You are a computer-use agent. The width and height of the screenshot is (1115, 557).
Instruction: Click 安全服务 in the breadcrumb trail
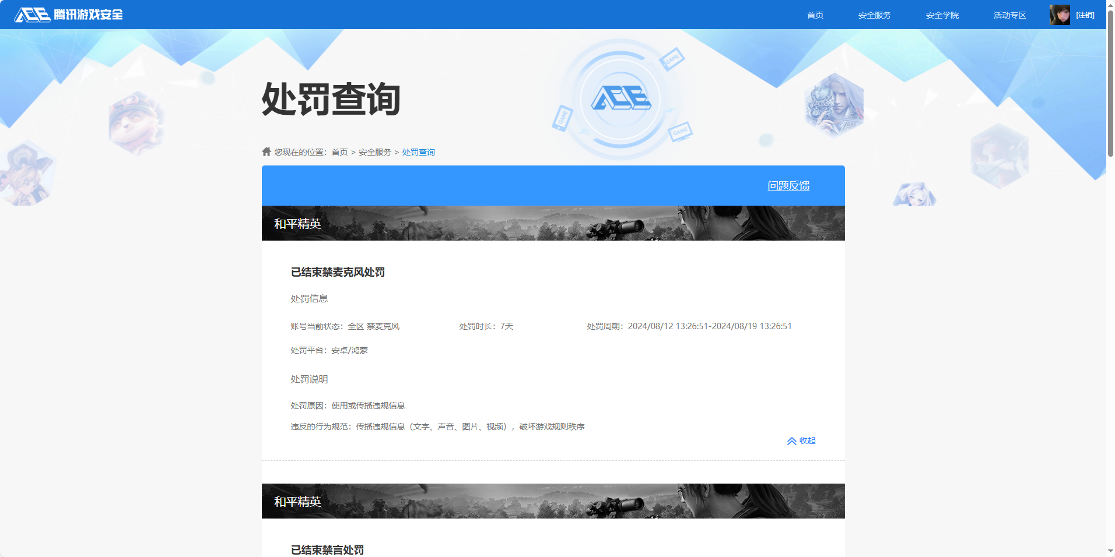[x=374, y=151]
